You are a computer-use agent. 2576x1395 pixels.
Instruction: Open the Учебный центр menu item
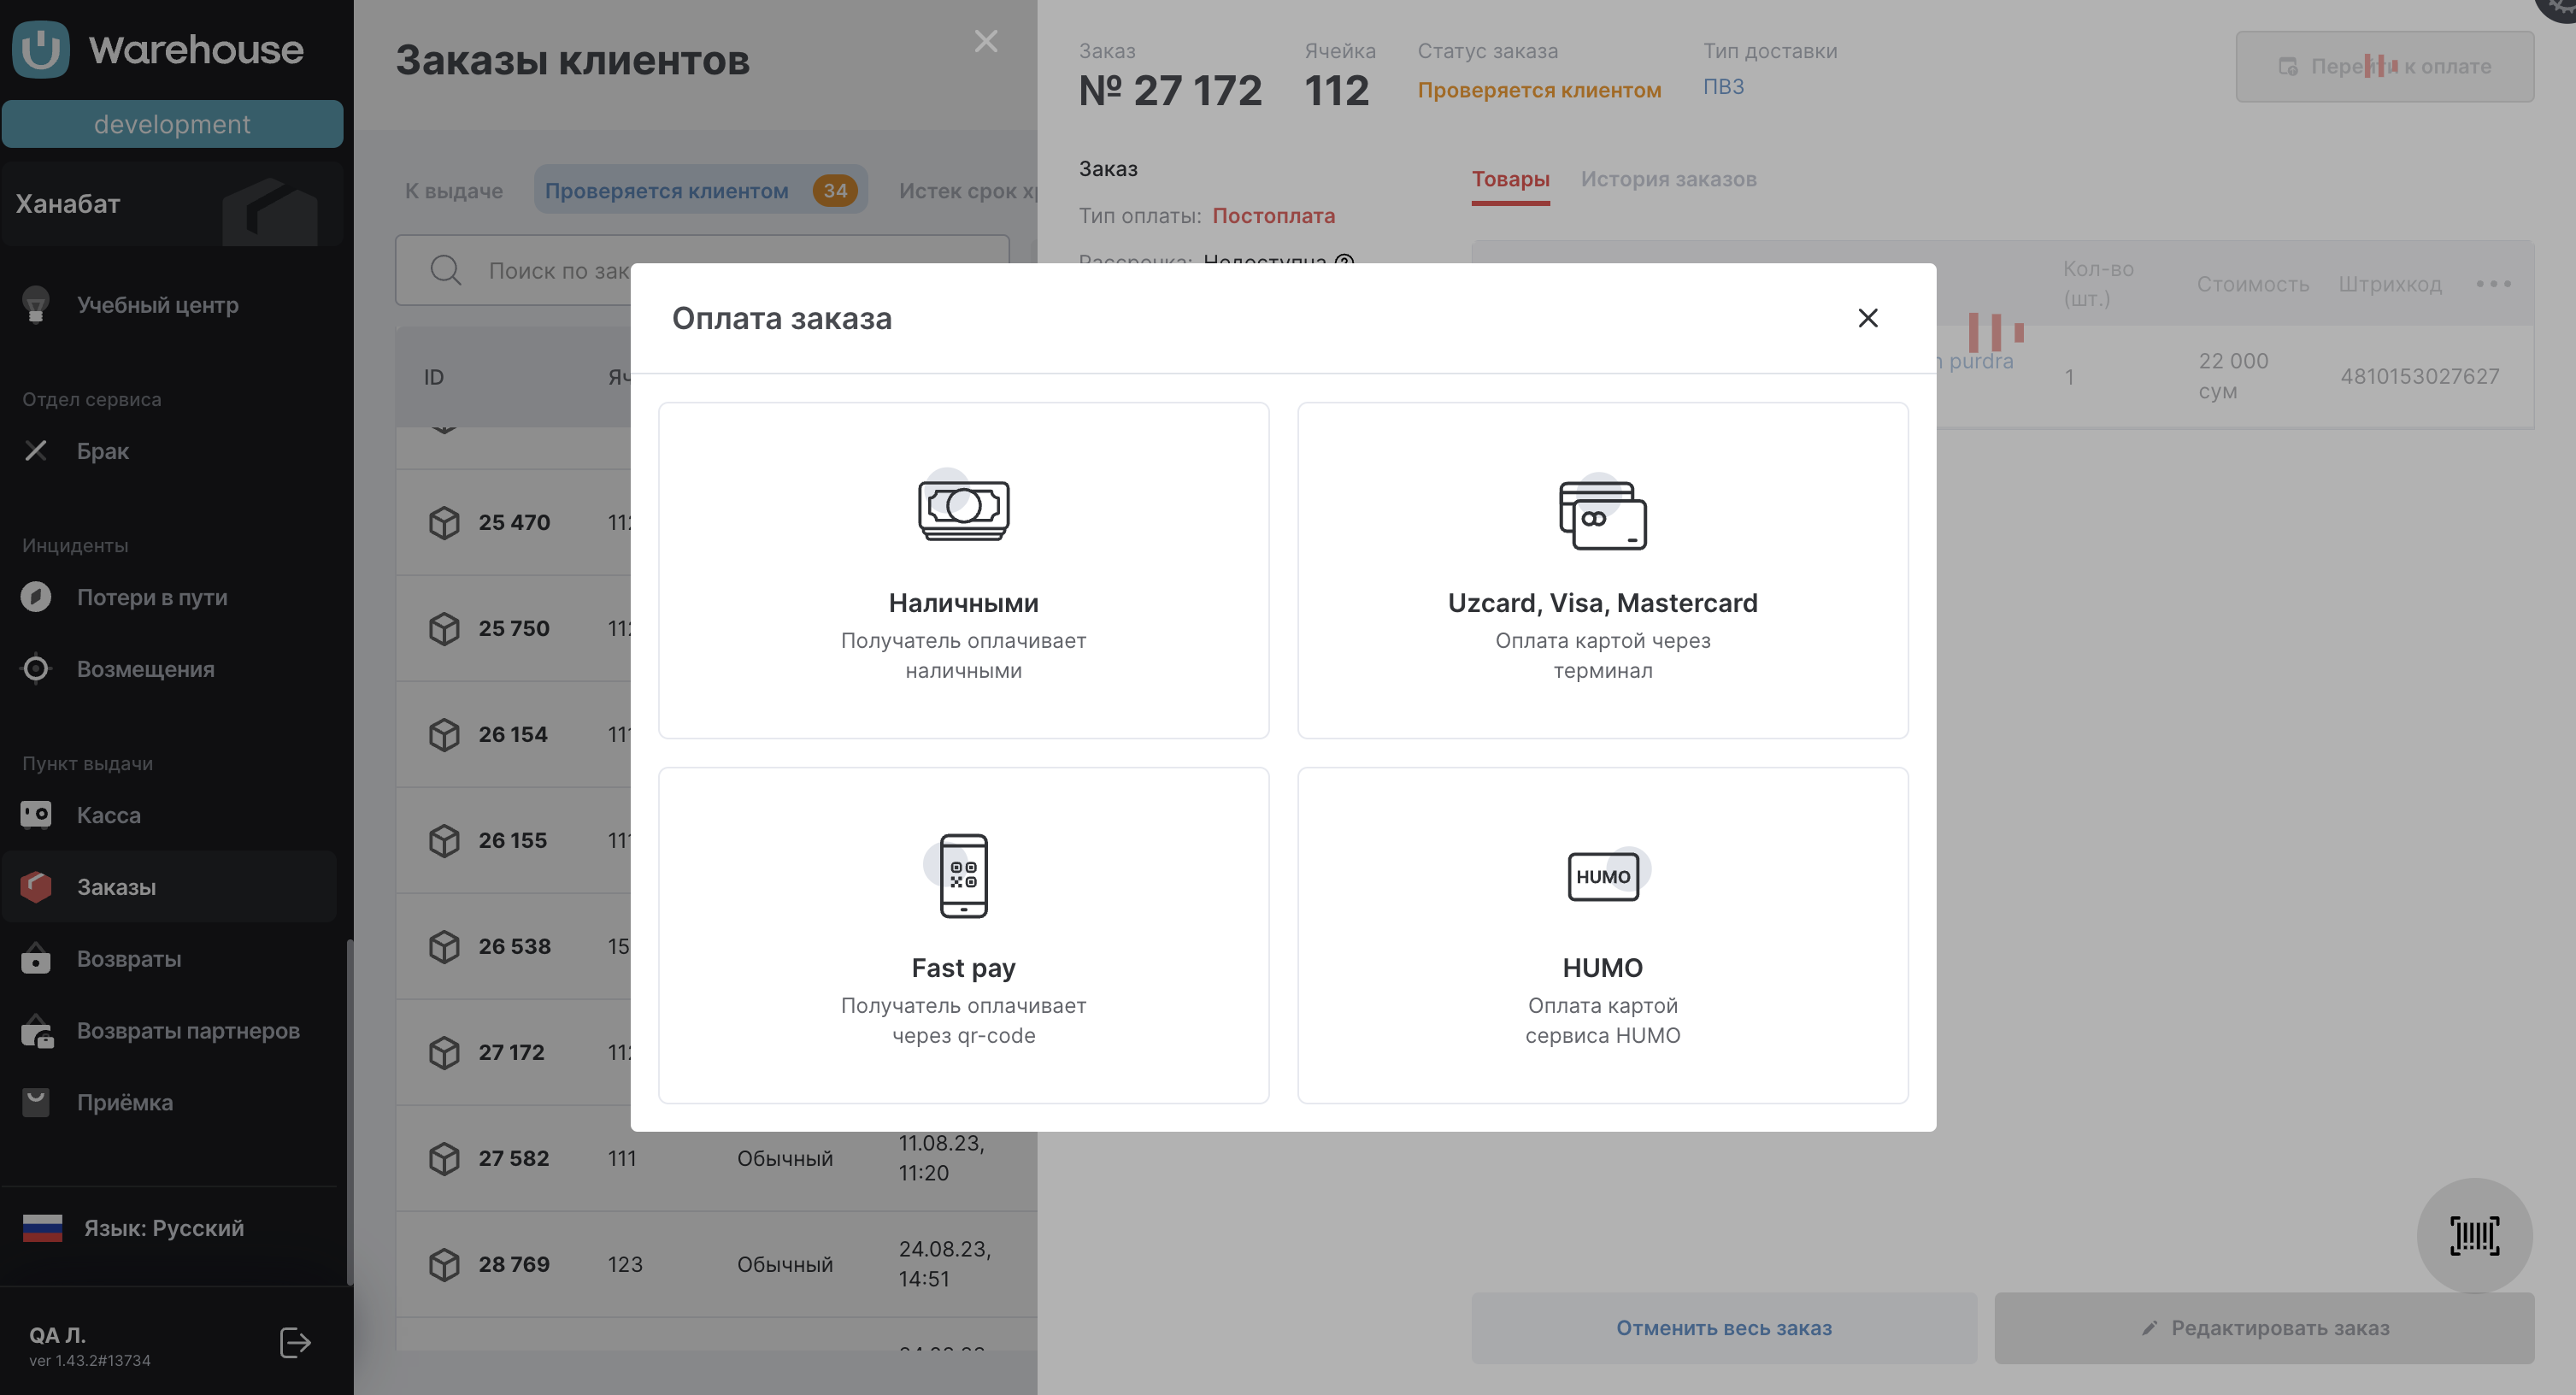tap(158, 305)
